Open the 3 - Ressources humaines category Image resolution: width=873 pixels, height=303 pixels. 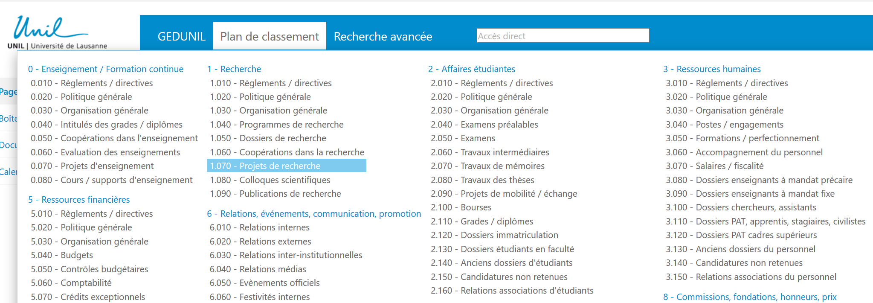click(x=712, y=69)
